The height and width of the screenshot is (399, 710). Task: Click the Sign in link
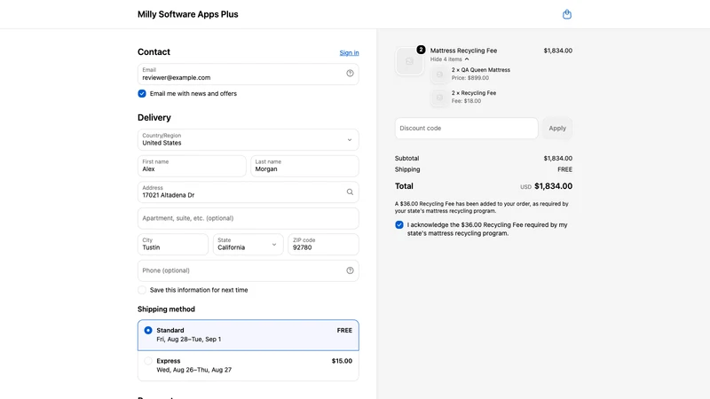[349, 53]
